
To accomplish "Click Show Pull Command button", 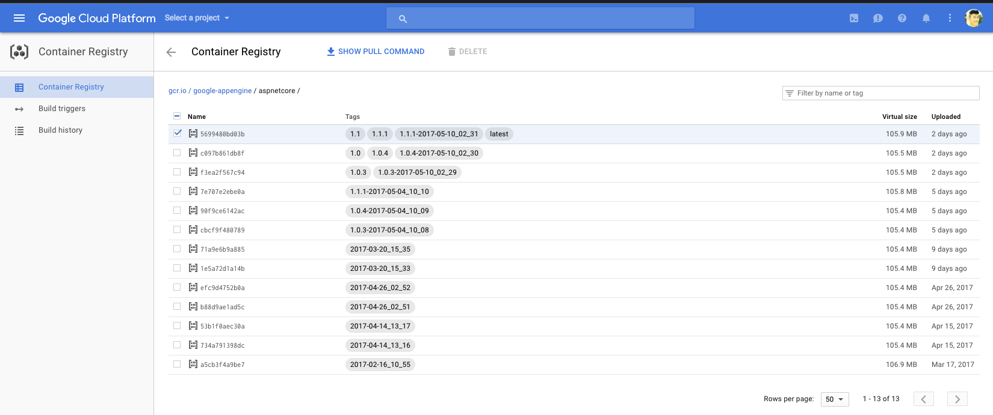I will coord(376,52).
